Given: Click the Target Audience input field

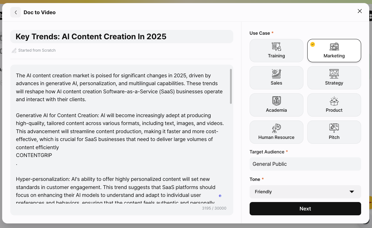Looking at the screenshot, I should [x=305, y=164].
